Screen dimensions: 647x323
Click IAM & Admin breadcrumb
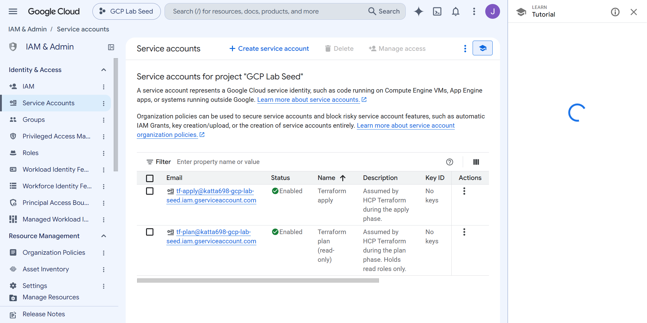coord(27,29)
